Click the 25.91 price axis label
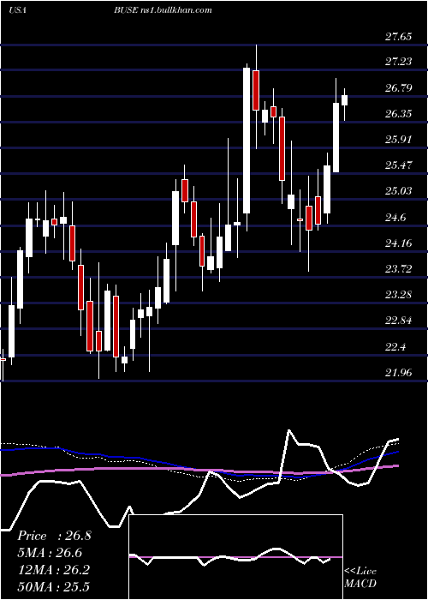 pos(399,139)
